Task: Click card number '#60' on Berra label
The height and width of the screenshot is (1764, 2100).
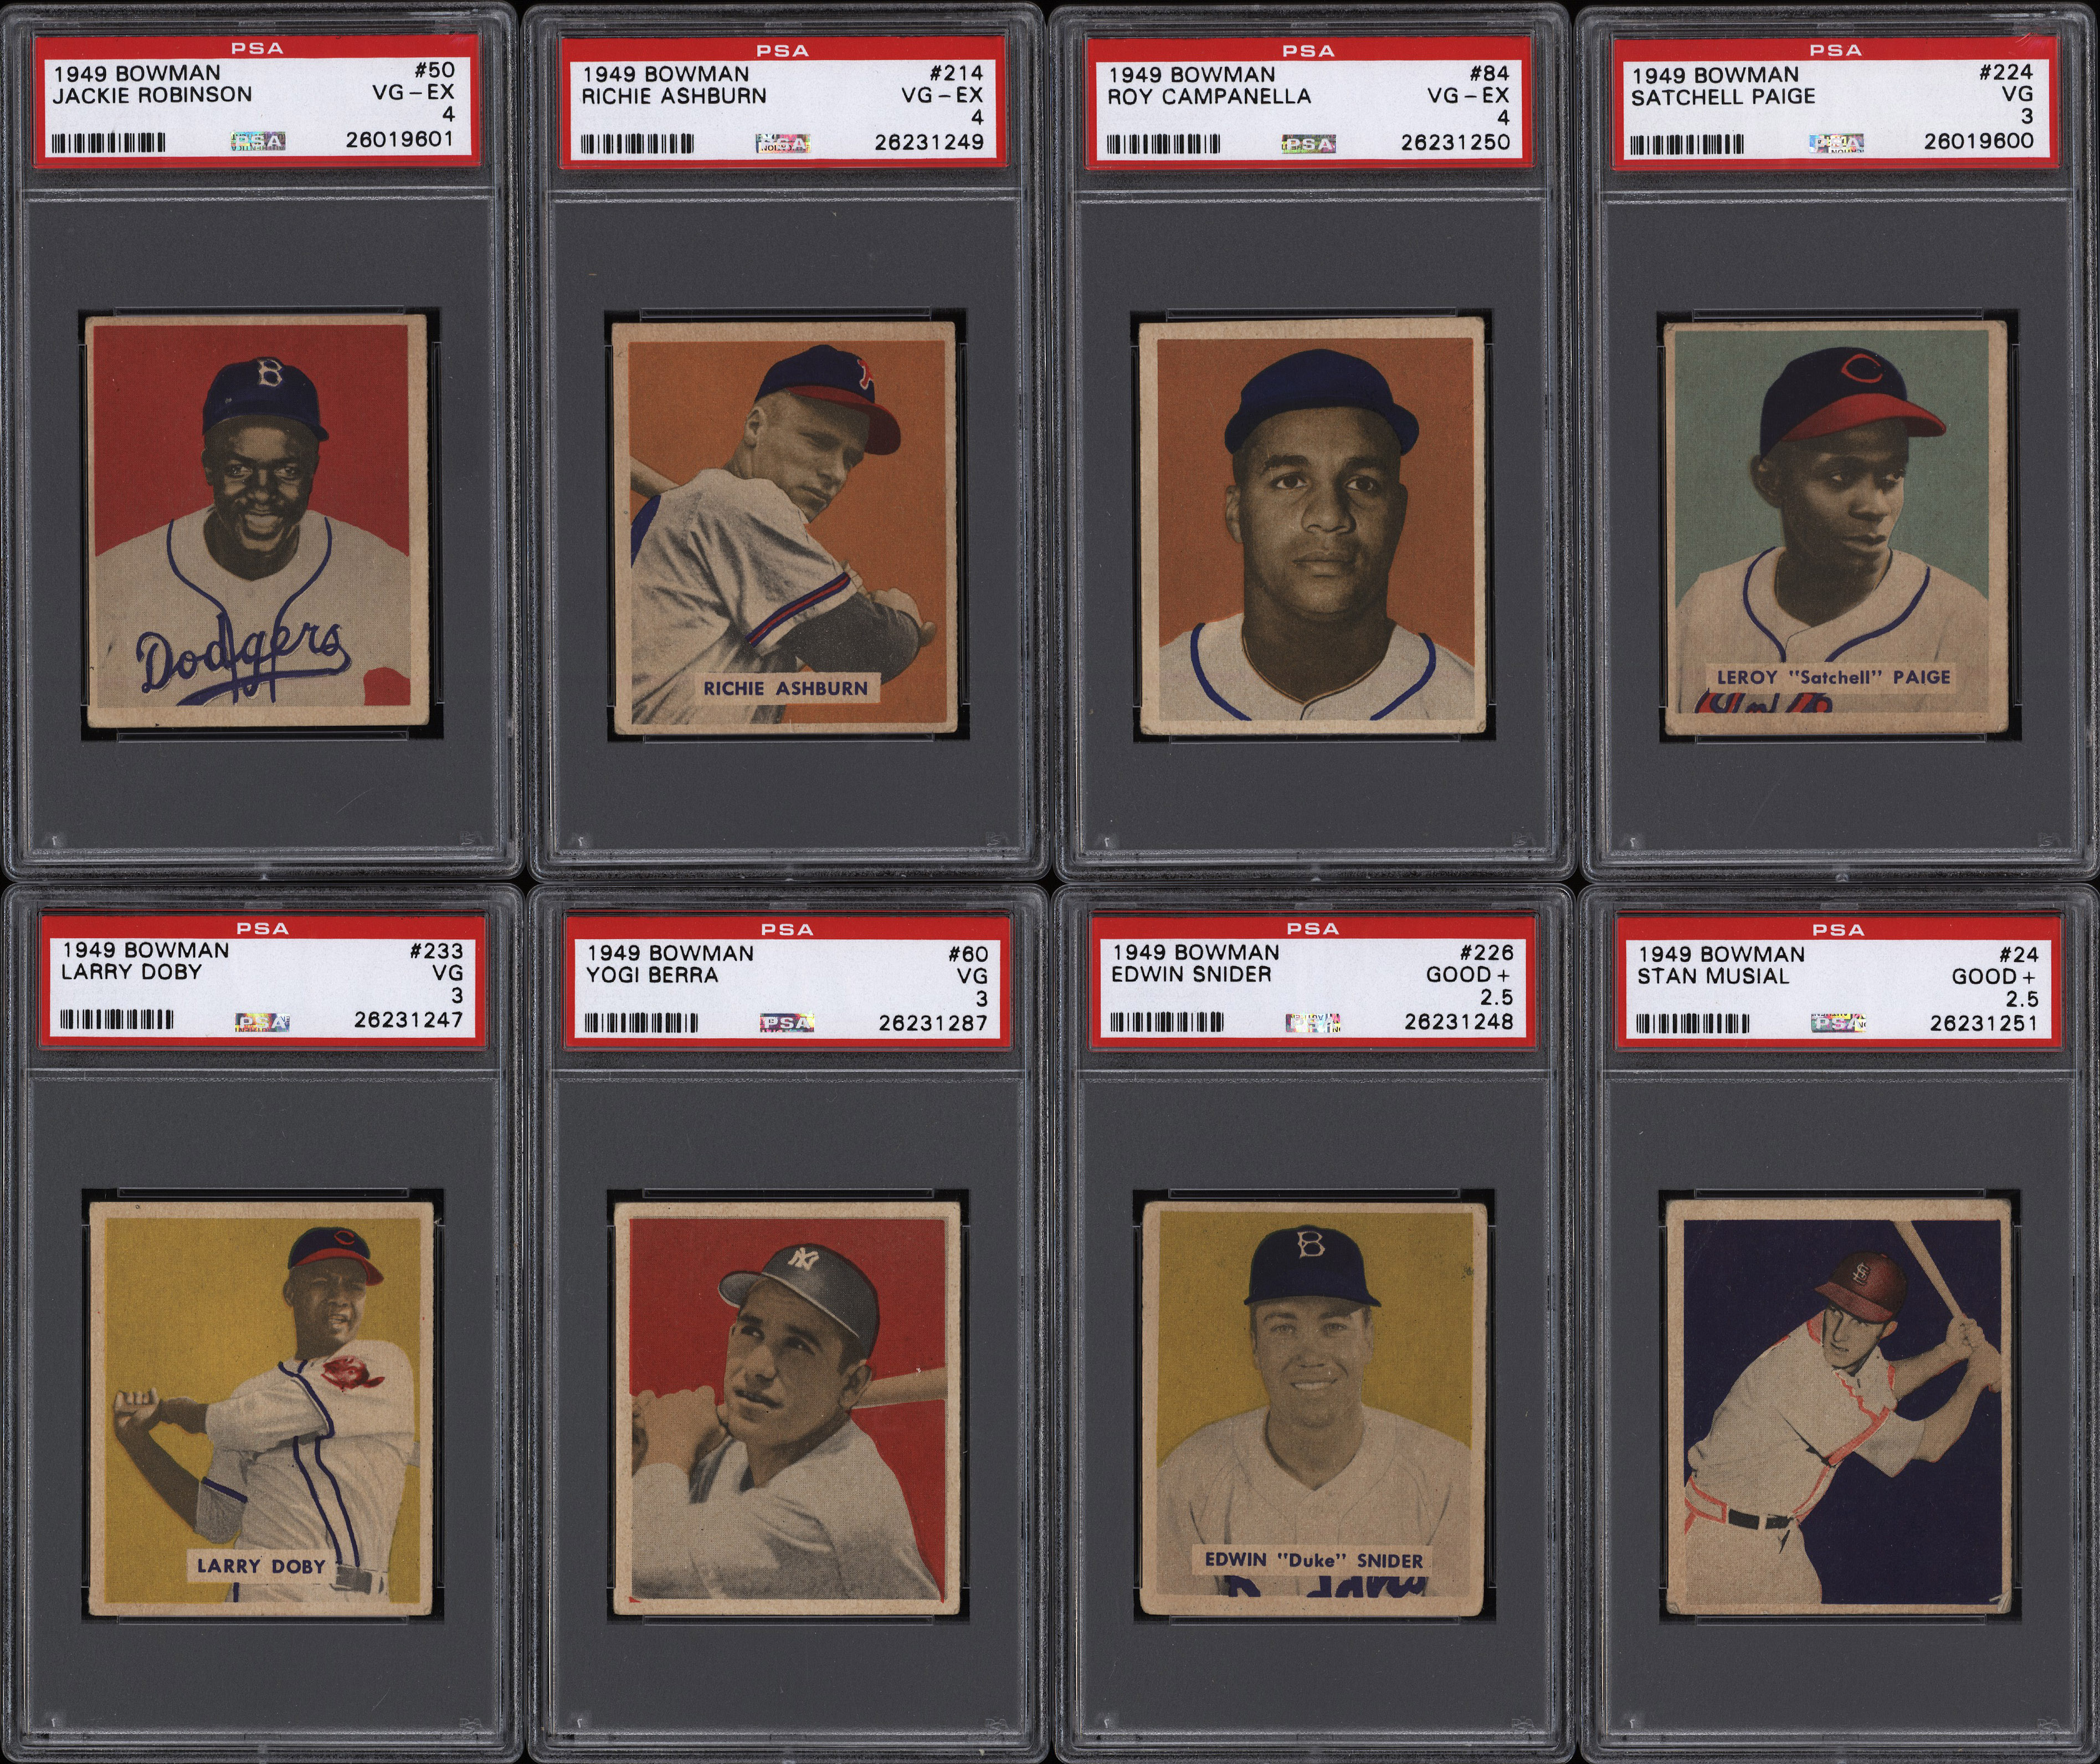Action: coord(967,955)
